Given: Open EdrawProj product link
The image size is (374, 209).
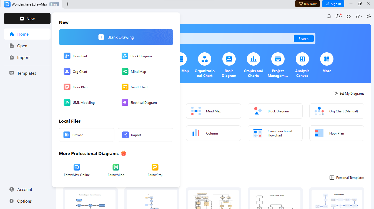Looking at the screenshot, I should 155,170.
